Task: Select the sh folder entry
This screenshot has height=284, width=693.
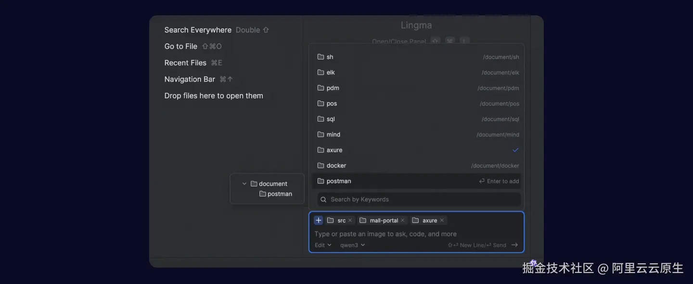Action: (418, 57)
